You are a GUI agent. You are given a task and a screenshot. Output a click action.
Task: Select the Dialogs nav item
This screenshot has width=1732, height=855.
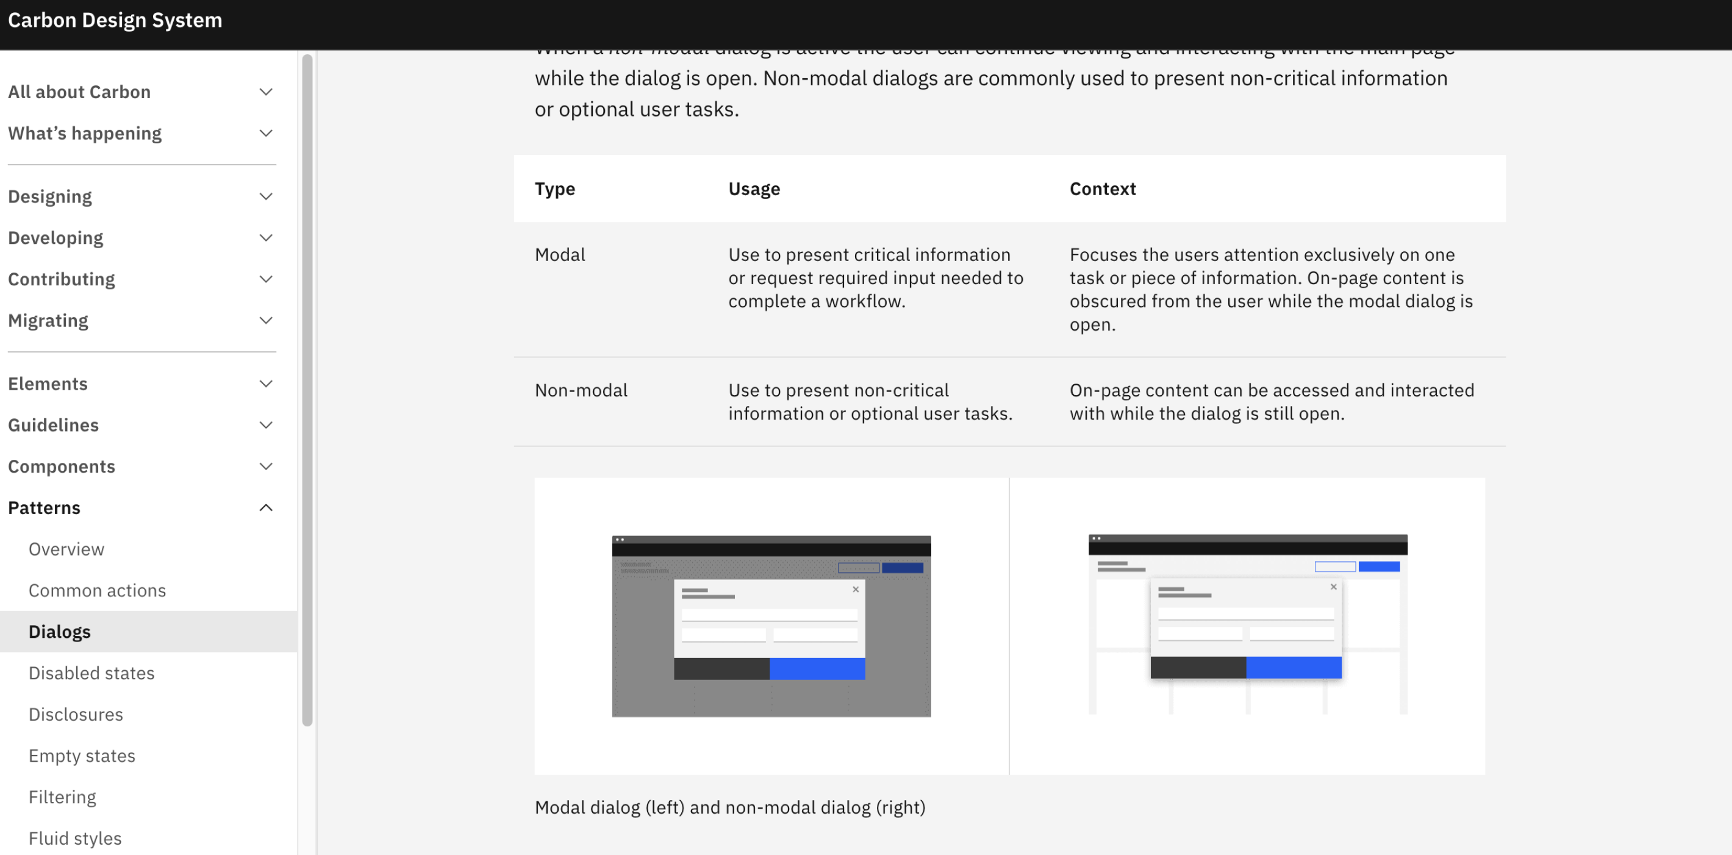[x=60, y=632]
